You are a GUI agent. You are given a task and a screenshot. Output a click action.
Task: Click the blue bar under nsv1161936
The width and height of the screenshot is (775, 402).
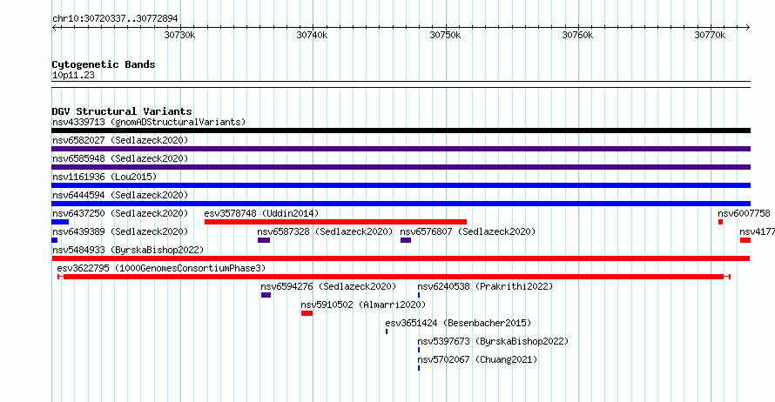tap(401, 185)
